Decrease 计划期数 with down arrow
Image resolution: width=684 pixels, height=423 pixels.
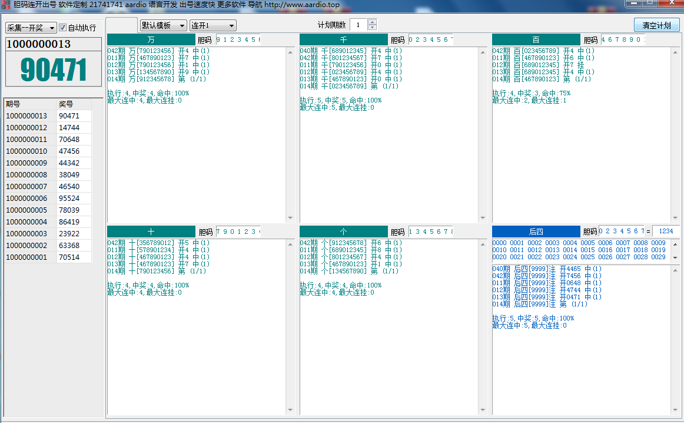tap(372, 27)
